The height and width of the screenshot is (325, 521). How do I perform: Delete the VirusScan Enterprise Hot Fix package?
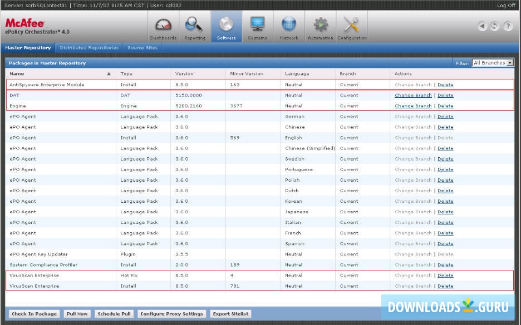445,276
